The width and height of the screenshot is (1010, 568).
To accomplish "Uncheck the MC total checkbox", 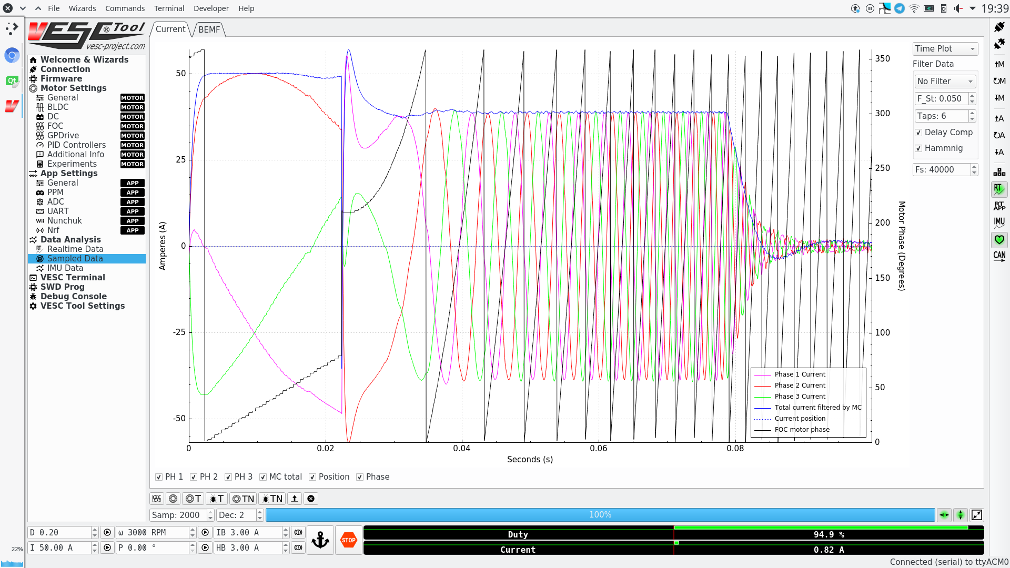I will (263, 477).
